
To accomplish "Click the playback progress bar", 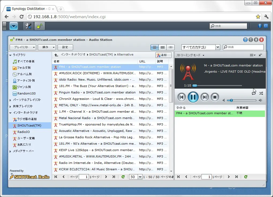I will point(217,85).
